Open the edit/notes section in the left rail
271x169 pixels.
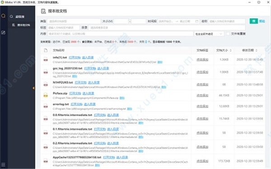click(3, 32)
